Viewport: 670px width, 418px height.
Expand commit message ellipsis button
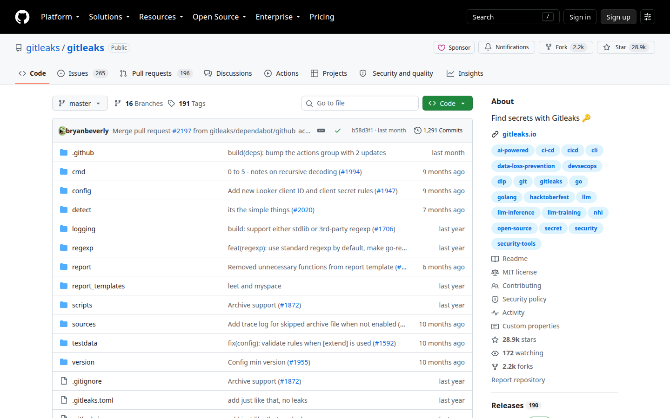(321, 131)
